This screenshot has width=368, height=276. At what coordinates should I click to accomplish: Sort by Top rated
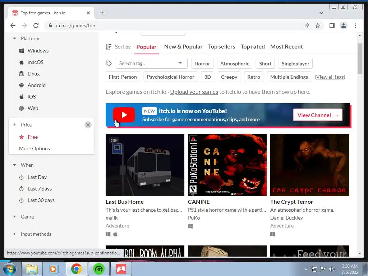[253, 47]
